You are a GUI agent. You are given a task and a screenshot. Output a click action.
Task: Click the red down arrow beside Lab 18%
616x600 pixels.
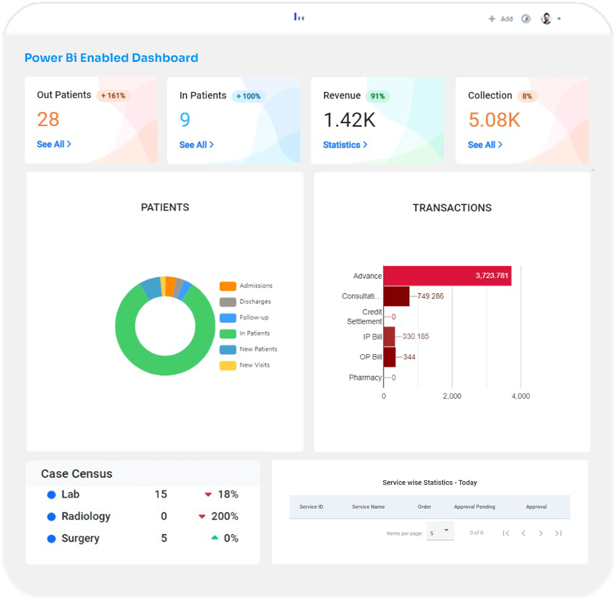[209, 494]
